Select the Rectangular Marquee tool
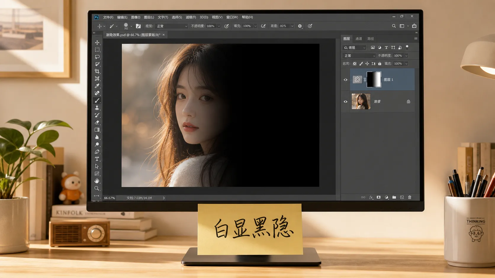The width and height of the screenshot is (495, 278). (97, 50)
